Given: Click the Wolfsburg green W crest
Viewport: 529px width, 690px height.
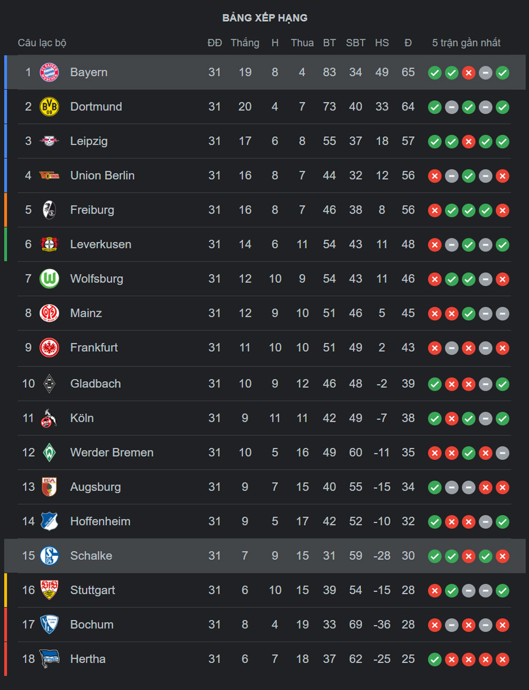Looking at the screenshot, I should [49, 279].
